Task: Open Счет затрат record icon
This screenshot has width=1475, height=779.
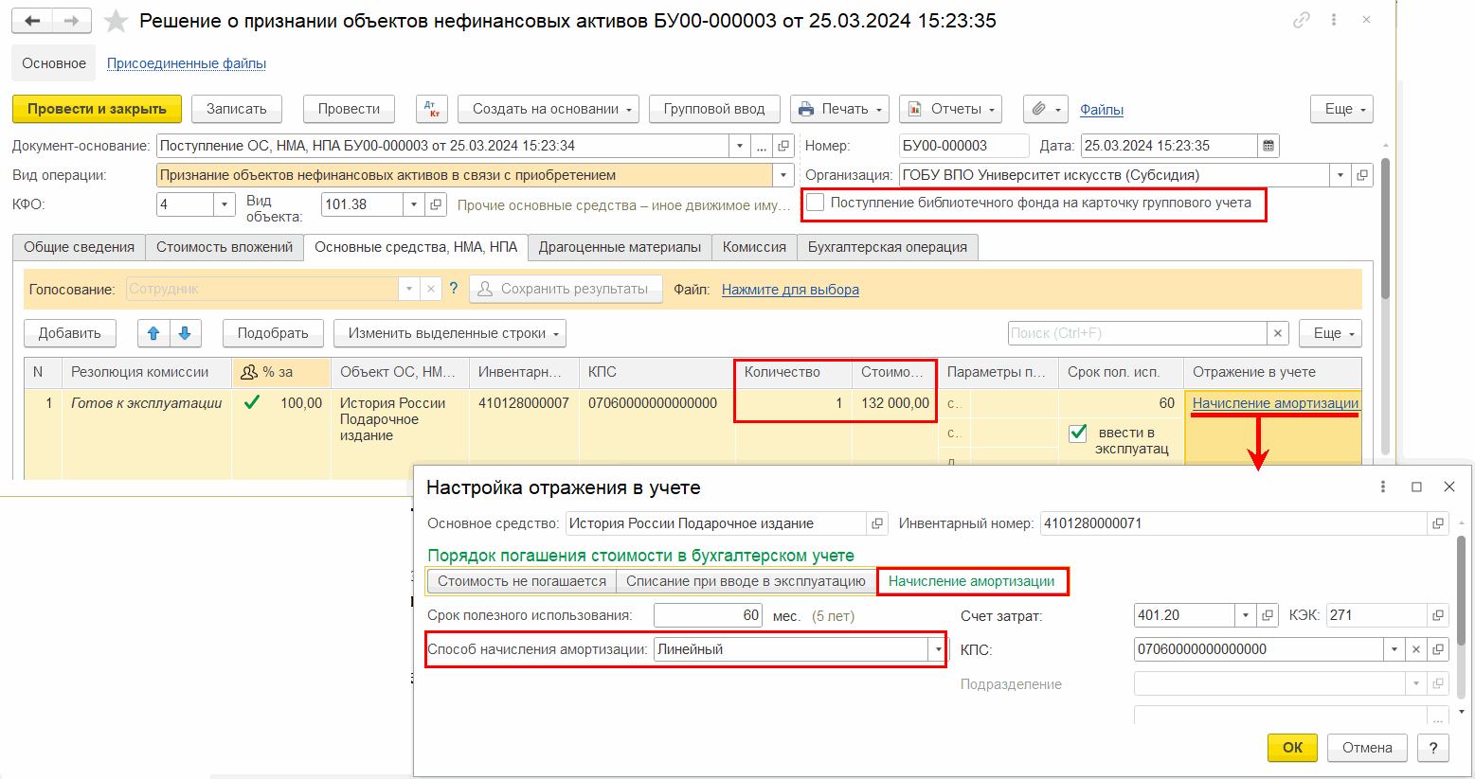Action: coord(1268,615)
